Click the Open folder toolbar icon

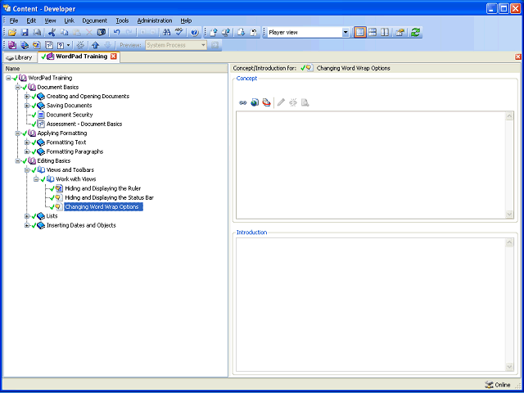[12, 33]
